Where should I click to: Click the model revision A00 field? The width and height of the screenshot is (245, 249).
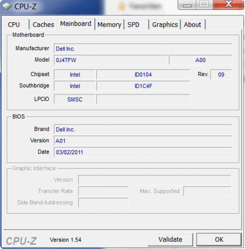point(200,60)
